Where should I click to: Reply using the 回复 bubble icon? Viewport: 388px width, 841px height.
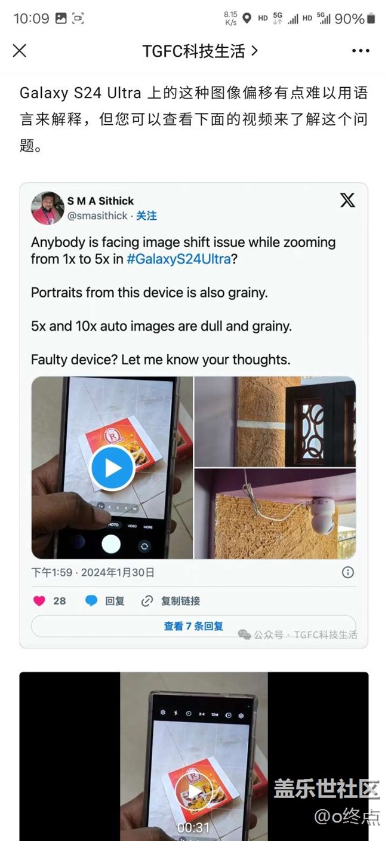(x=91, y=601)
